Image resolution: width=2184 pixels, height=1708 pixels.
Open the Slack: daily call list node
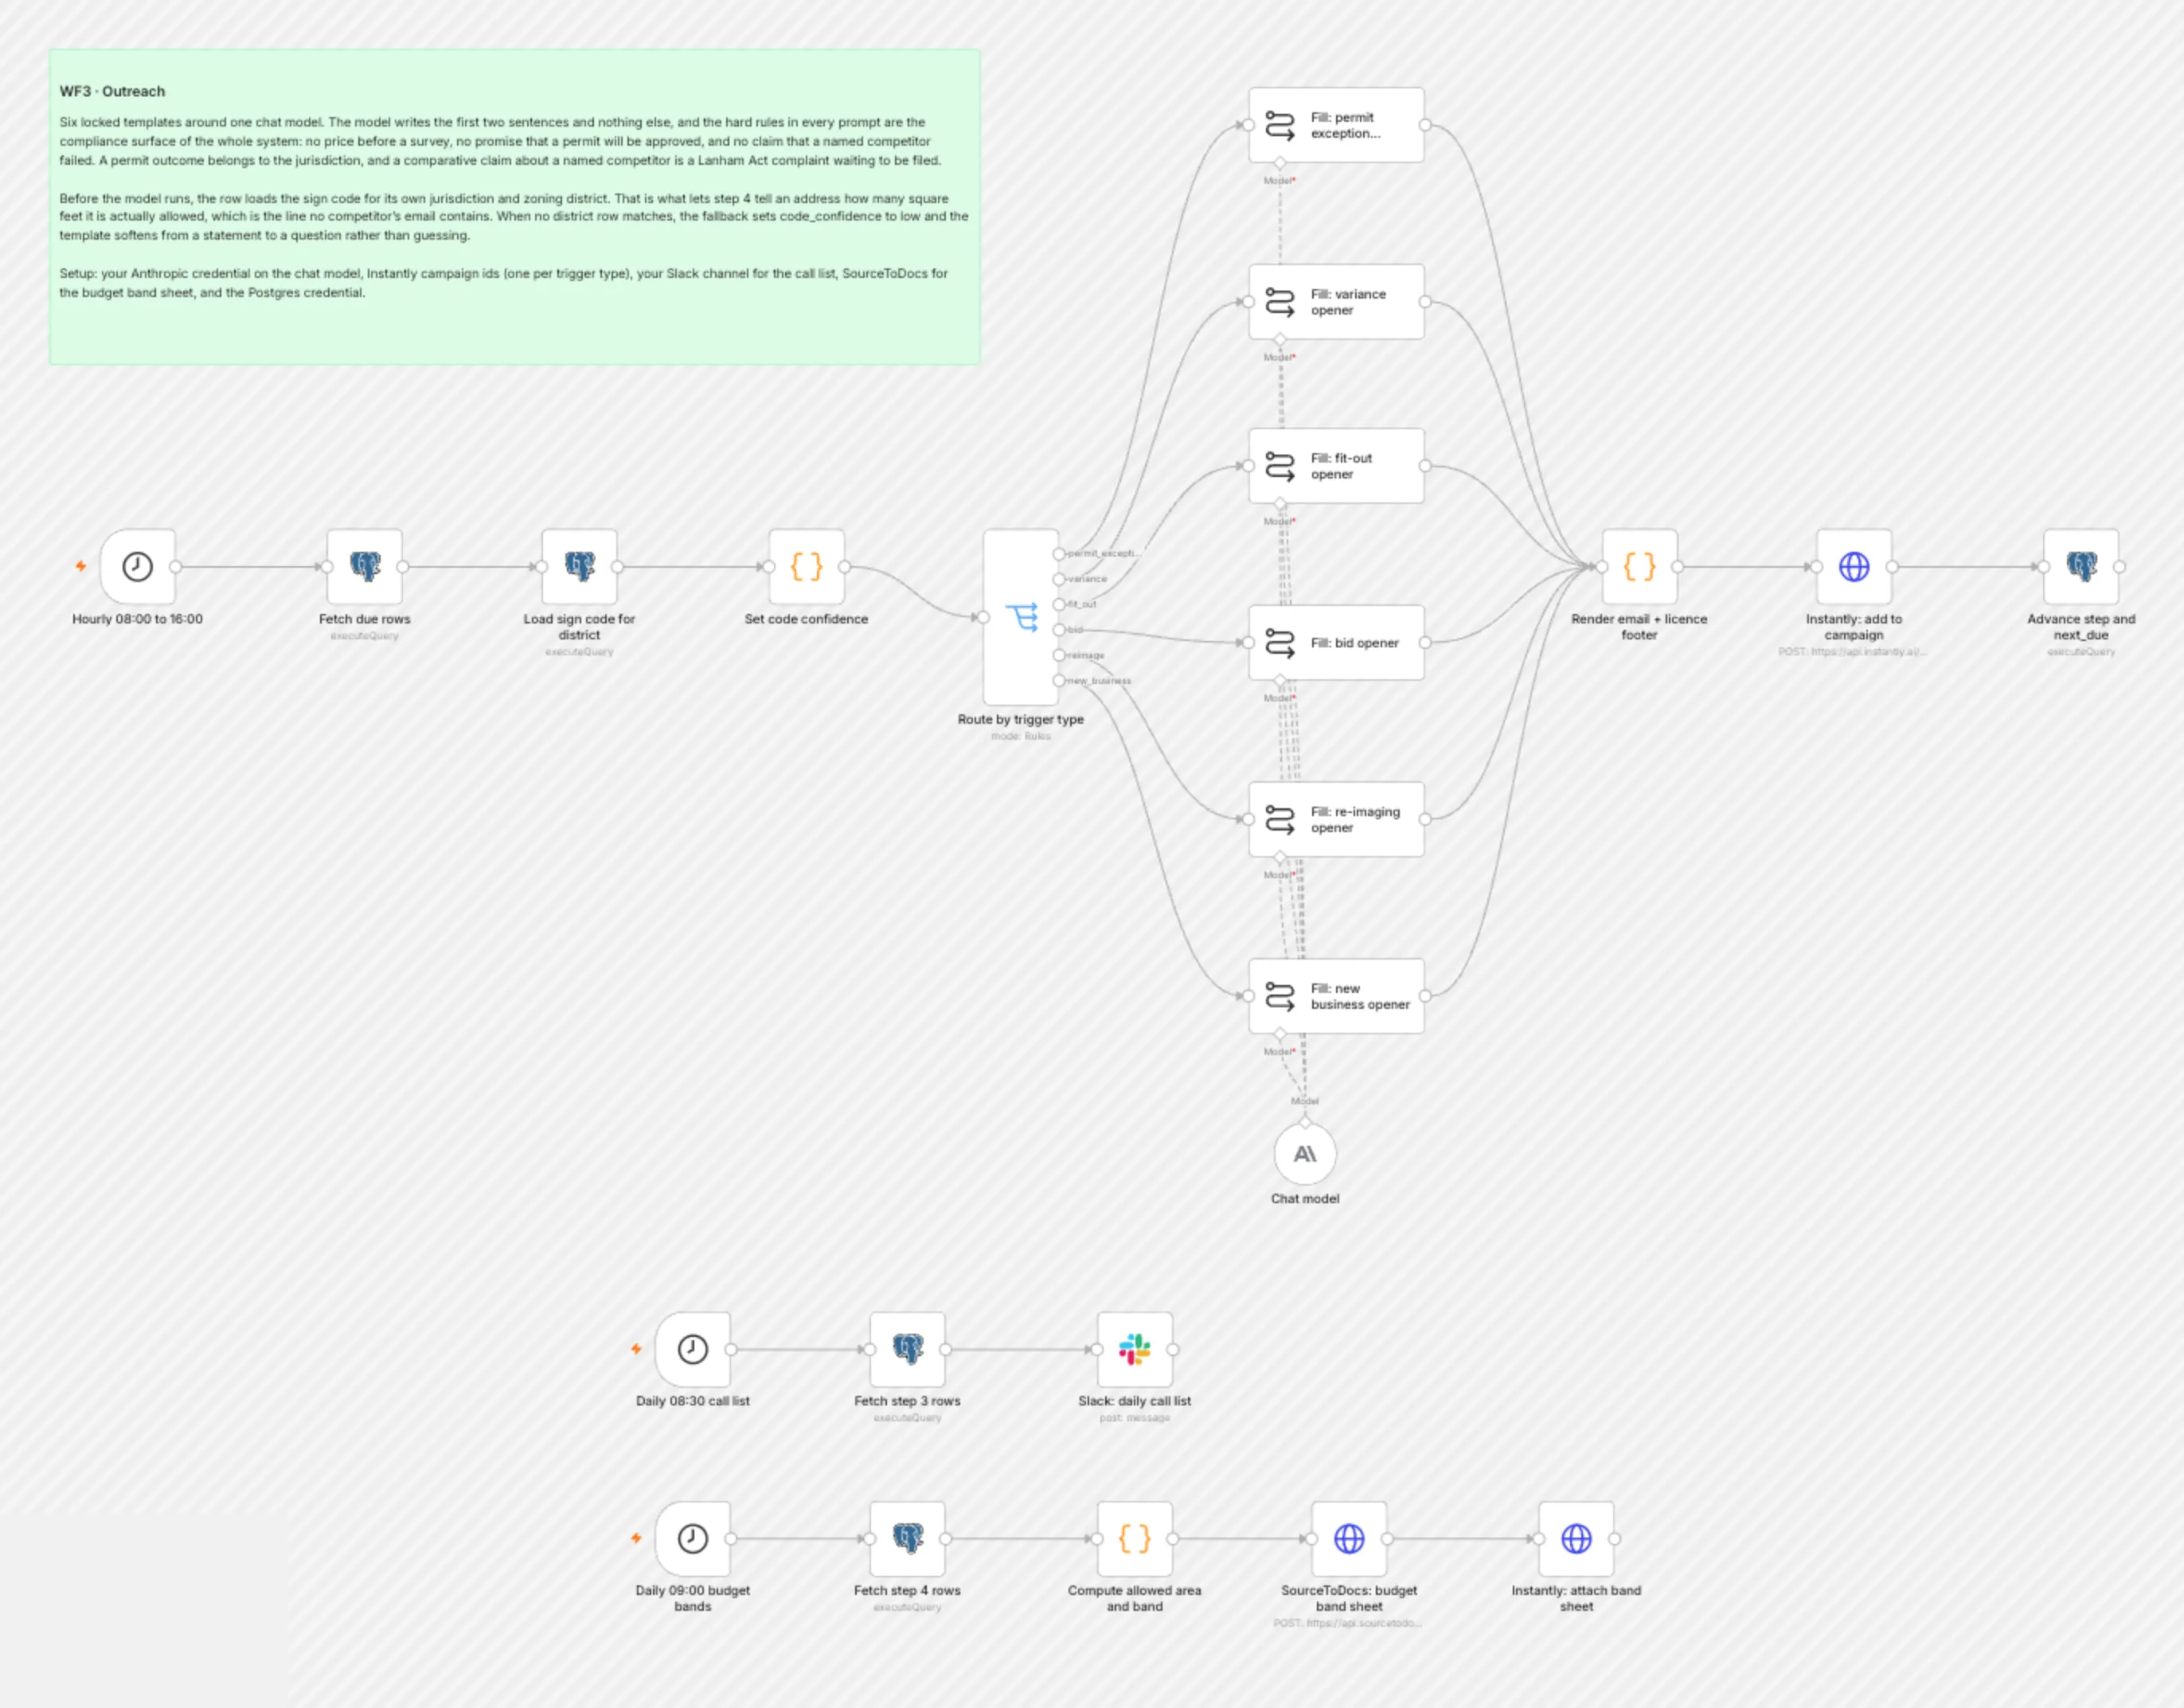[x=1134, y=1349]
